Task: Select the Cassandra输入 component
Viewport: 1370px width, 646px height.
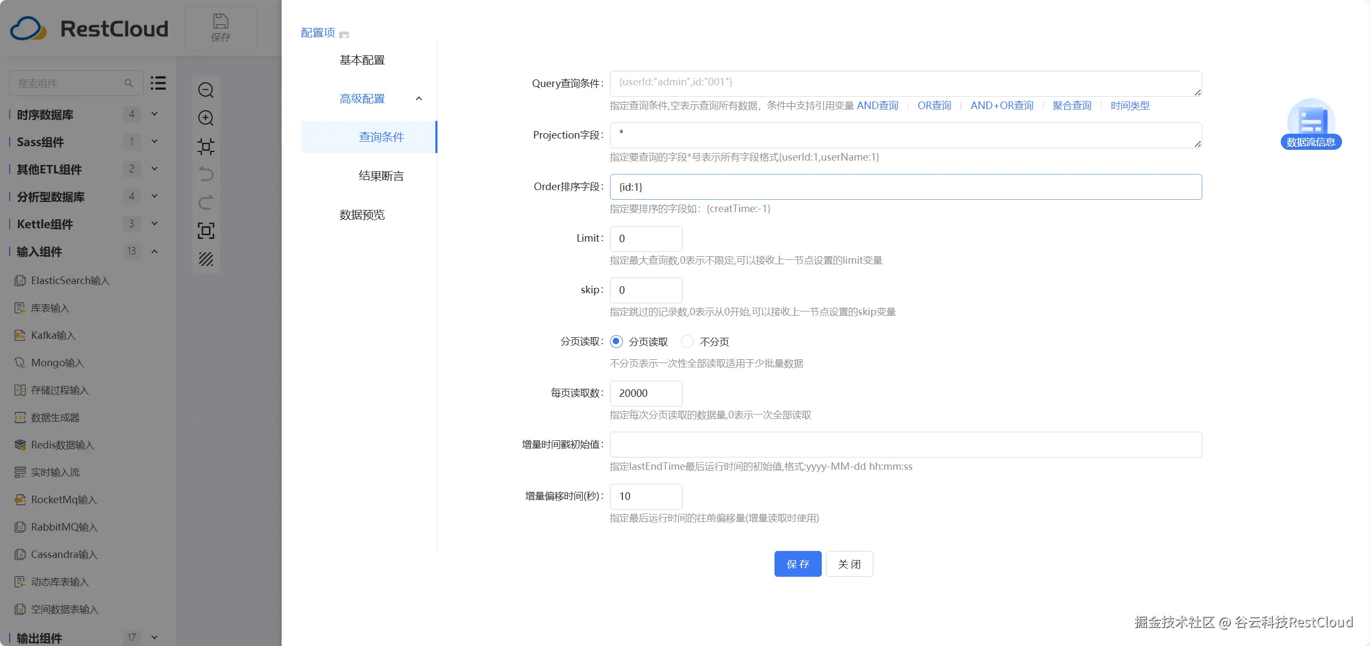Action: click(56, 554)
